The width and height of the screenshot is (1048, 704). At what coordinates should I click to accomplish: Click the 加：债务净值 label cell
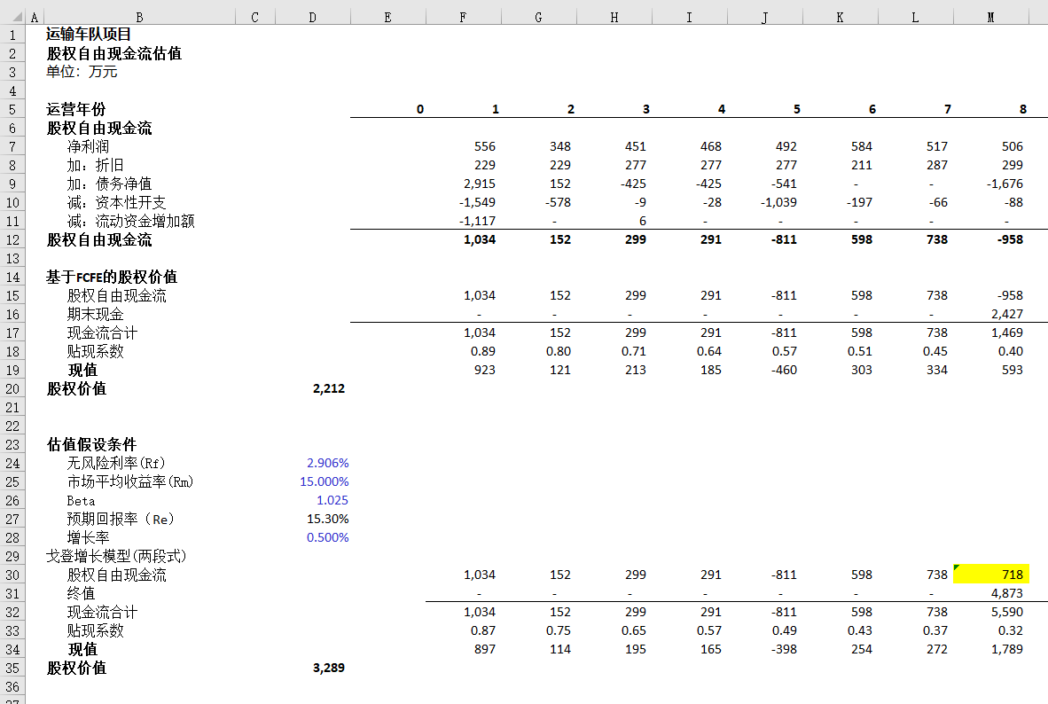click(109, 184)
